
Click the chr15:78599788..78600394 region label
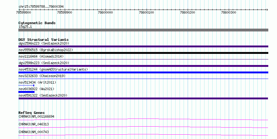point(41,7)
